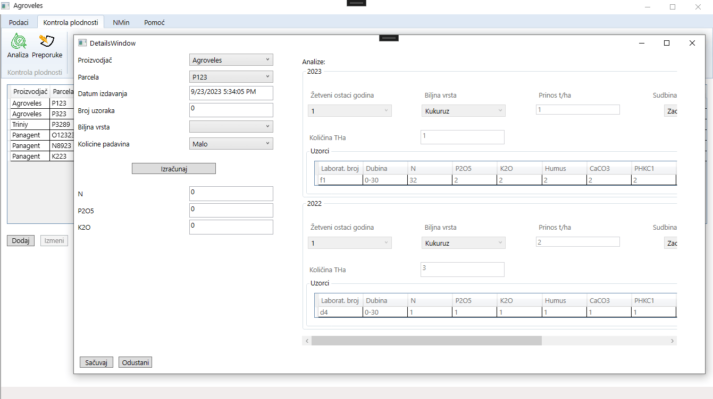
Task: Open 2022 Žetveni ostaci godina dropdown
Action: pyautogui.click(x=350, y=243)
